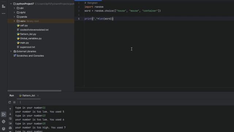
Task: Rerun flattern_list with the rerun icon
Action: tap(10, 102)
